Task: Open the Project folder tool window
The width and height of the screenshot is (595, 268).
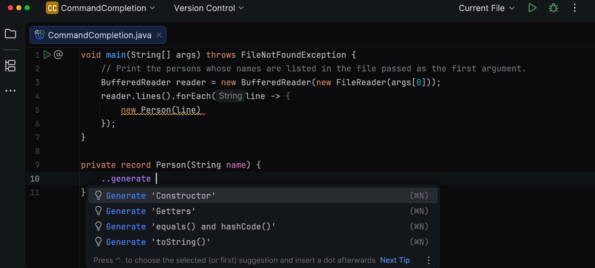Action: tap(11, 34)
